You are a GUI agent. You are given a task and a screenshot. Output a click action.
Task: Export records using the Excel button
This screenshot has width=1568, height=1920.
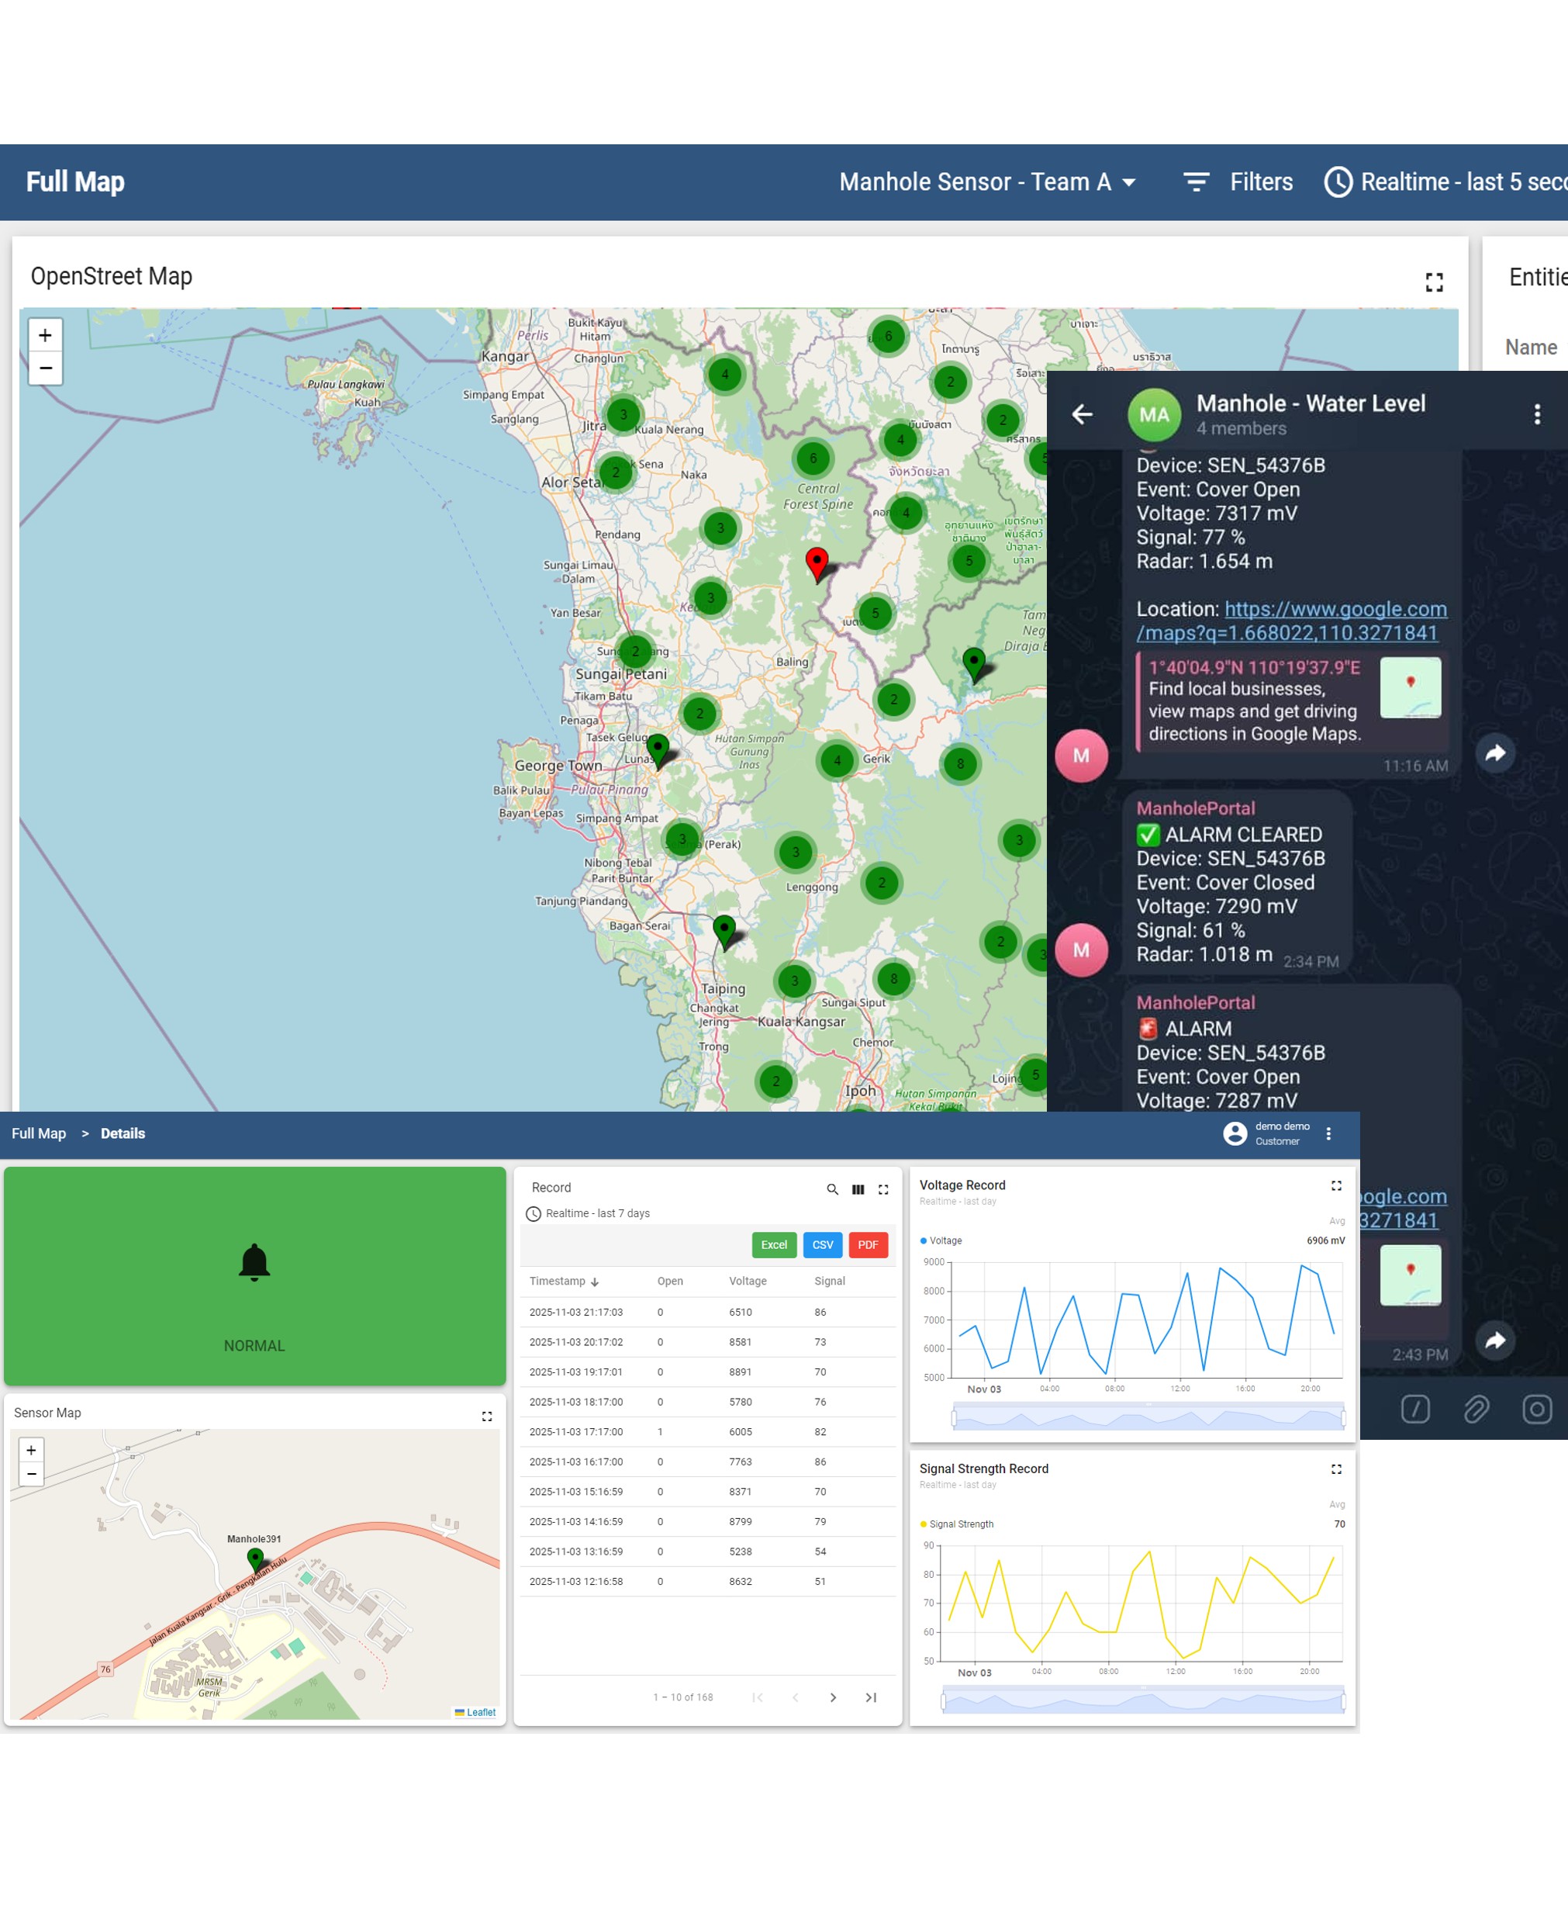[773, 1245]
